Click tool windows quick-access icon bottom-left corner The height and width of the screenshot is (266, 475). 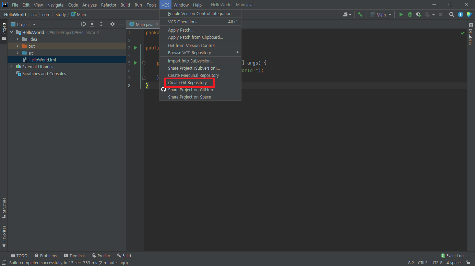(3, 263)
